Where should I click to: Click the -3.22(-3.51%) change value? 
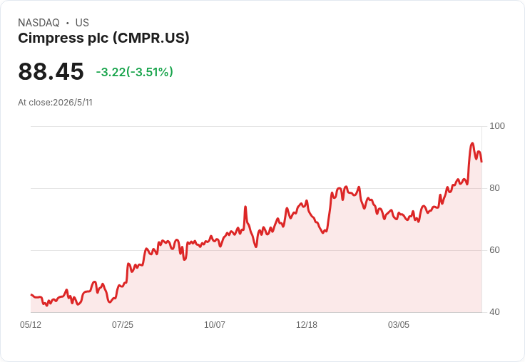[135, 72]
